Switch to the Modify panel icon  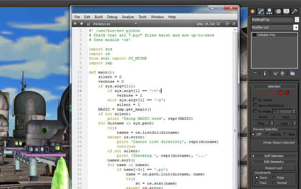(x=262, y=11)
